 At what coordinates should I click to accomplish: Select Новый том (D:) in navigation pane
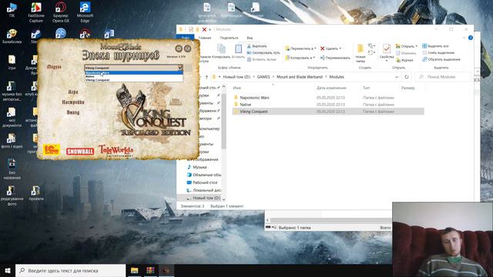206,198
